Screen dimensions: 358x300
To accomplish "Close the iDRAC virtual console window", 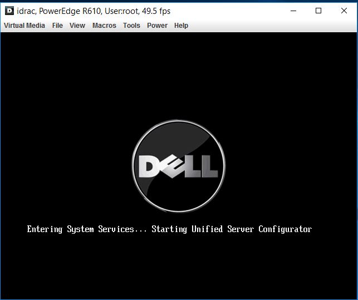I will point(344,11).
